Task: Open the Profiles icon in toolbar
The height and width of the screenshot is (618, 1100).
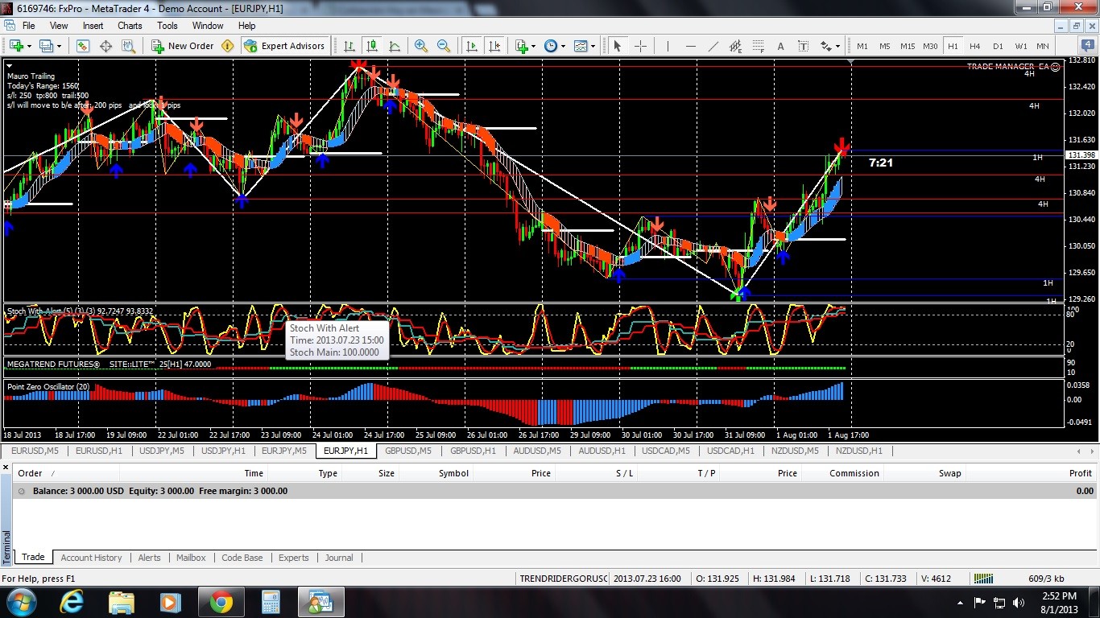Action: coord(46,46)
